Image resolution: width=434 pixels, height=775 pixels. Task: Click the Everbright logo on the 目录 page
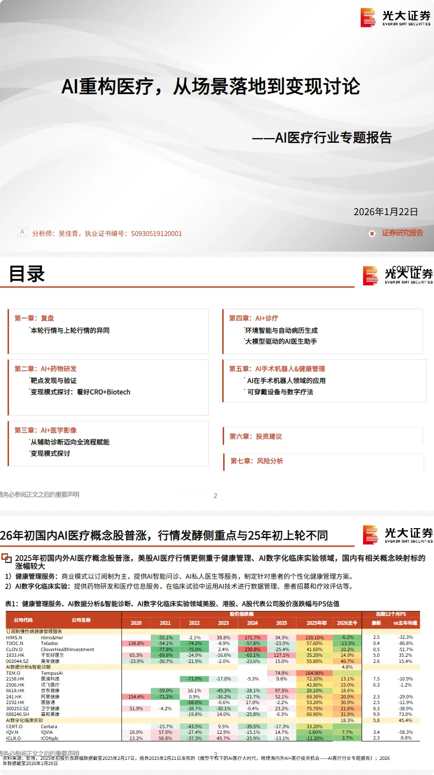point(398,275)
